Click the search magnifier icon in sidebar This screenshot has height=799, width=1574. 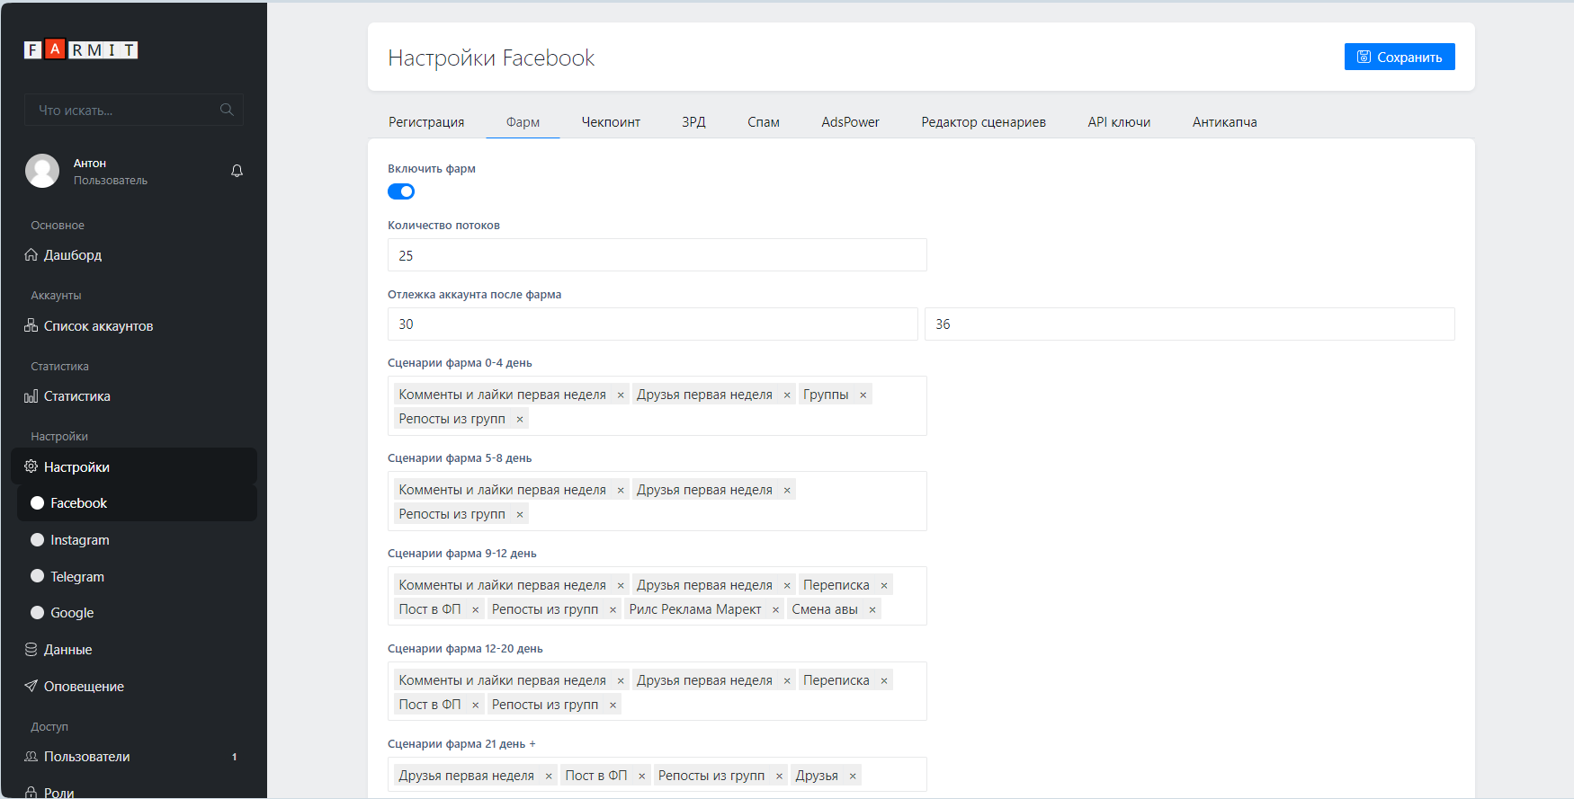point(227,110)
